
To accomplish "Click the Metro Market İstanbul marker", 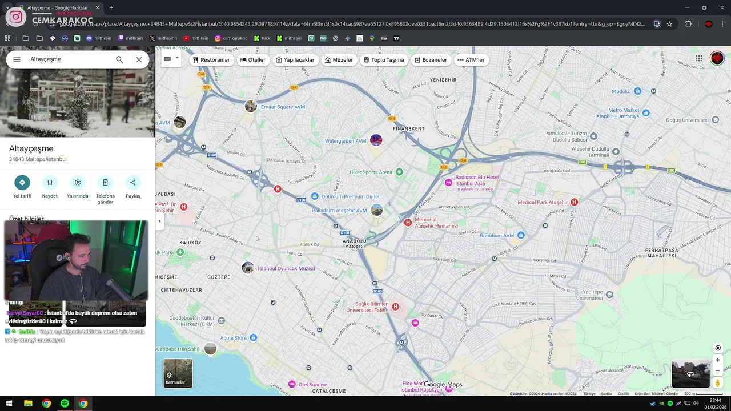I will [x=646, y=113].
